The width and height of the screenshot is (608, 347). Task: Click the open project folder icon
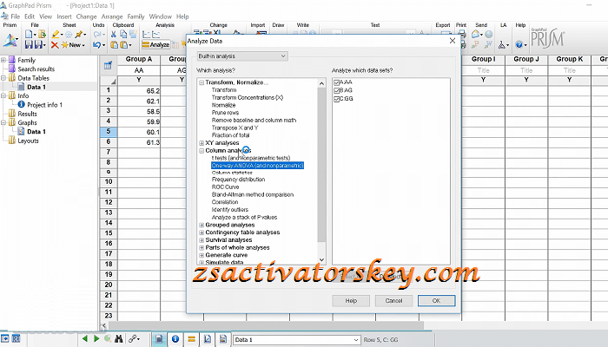click(x=42, y=35)
